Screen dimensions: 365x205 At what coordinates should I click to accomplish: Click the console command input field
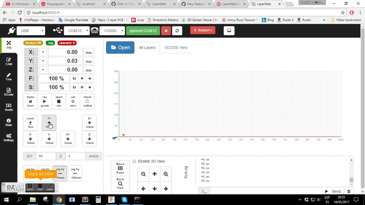(x=265, y=191)
